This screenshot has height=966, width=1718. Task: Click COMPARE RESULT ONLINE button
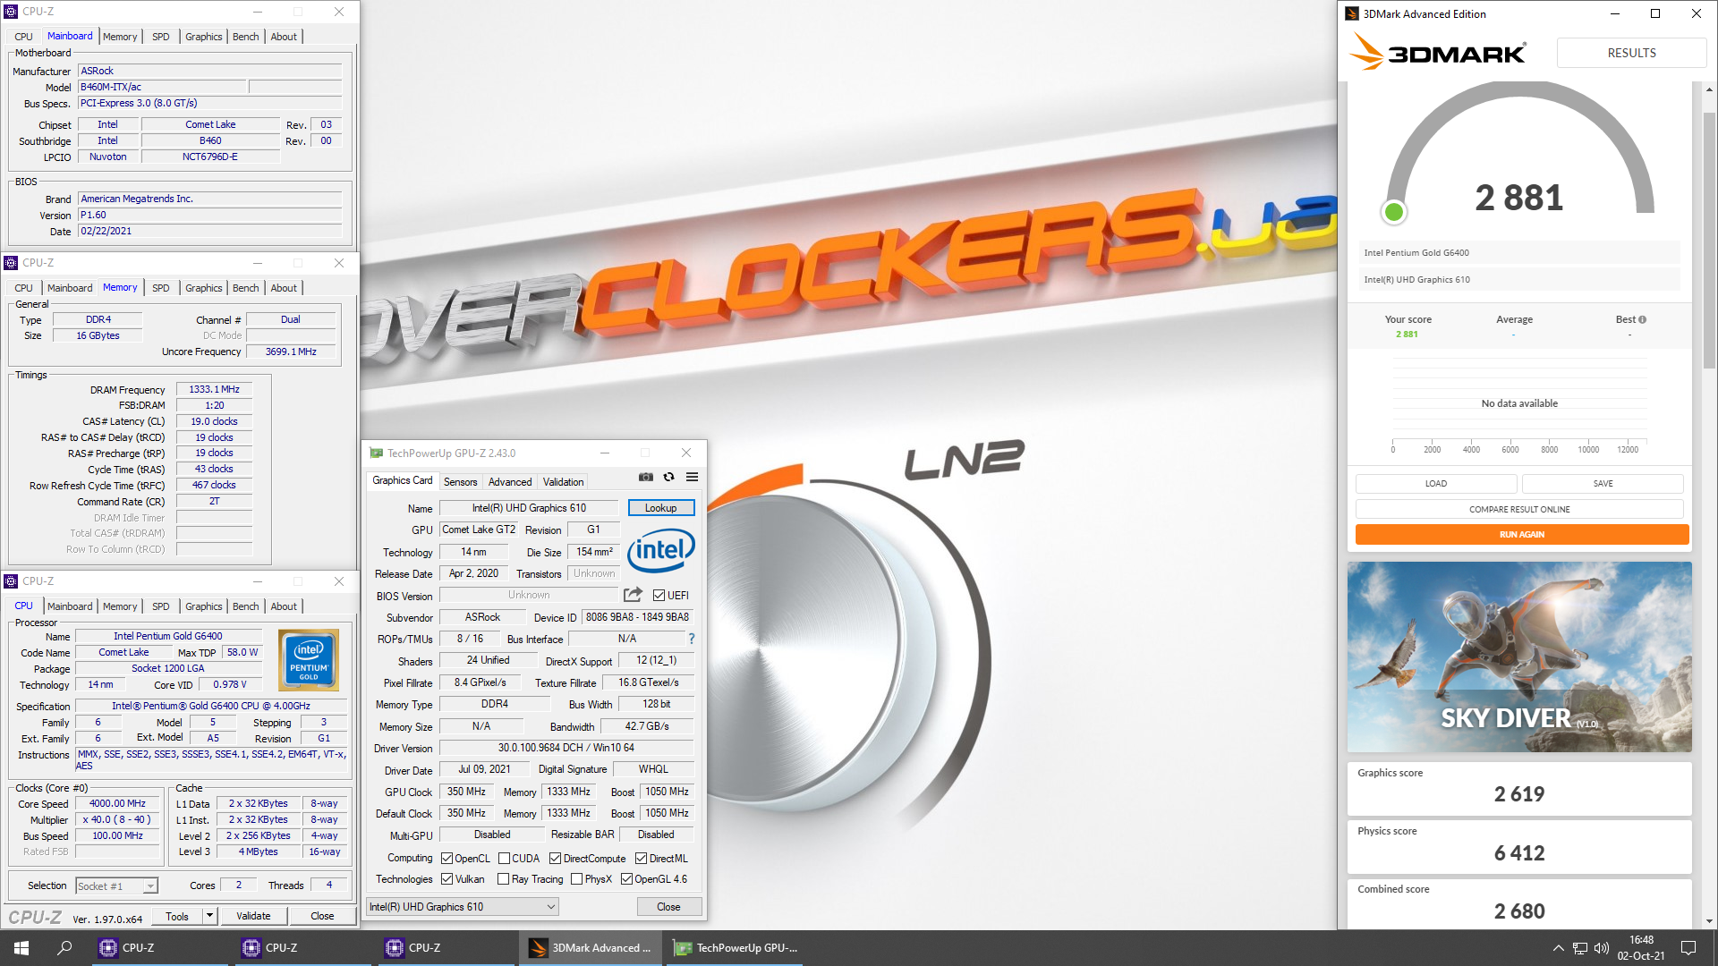pos(1519,509)
